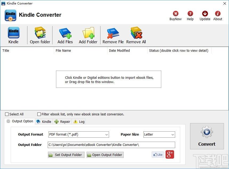The height and width of the screenshot is (169, 229).
Task: Show the Log tab
Action: tap(79, 122)
